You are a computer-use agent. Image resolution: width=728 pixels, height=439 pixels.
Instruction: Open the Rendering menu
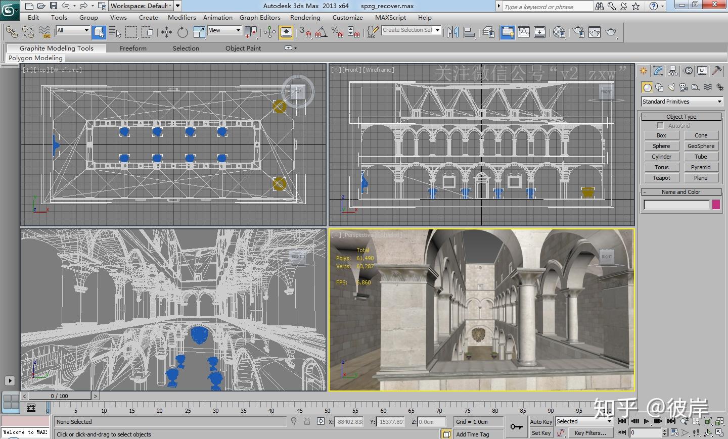coord(305,17)
